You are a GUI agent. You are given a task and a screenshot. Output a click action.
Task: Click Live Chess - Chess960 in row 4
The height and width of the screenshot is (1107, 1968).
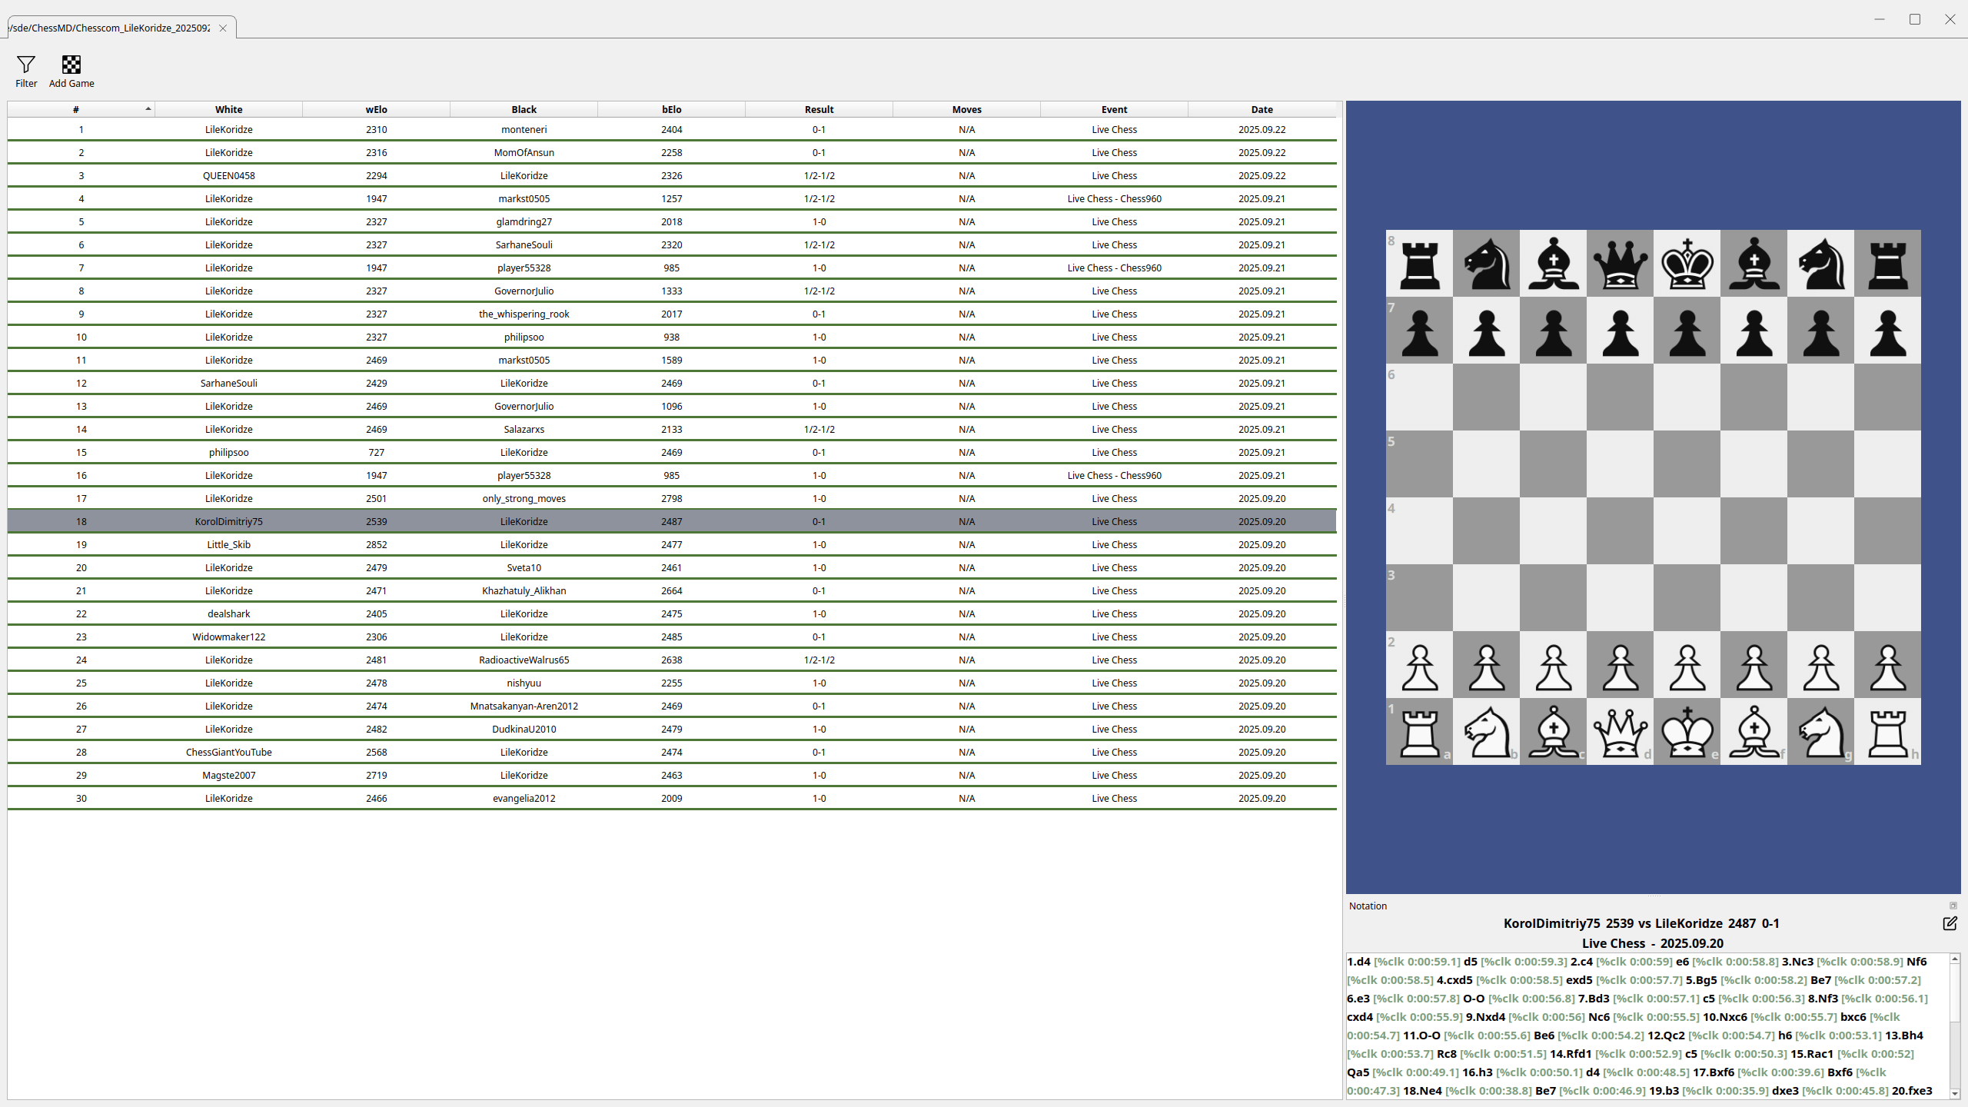coord(1115,198)
